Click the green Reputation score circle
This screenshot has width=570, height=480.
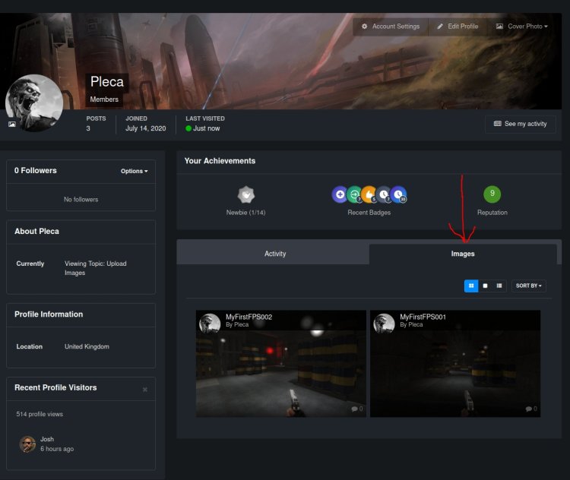coord(492,194)
